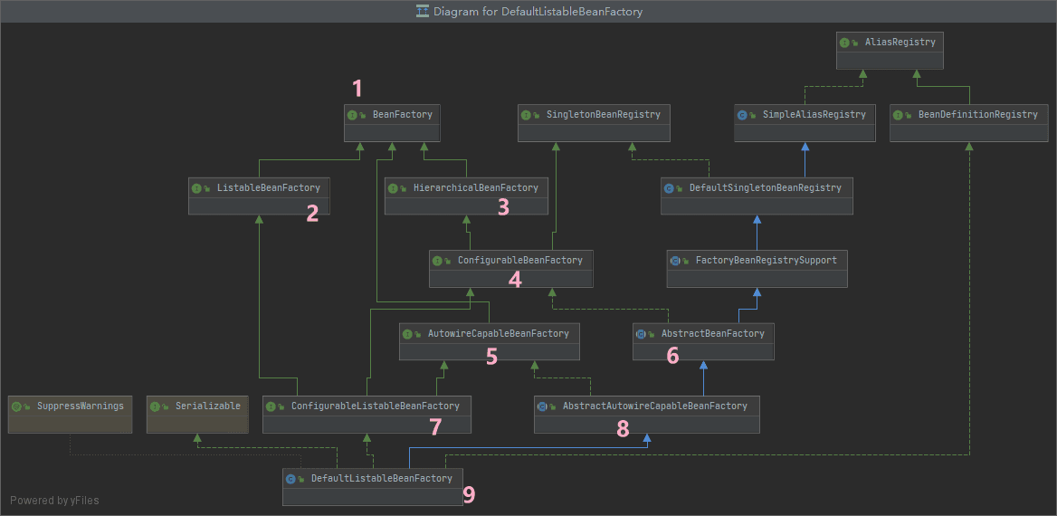Click the interface icon on BeanFactory node
Image resolution: width=1057 pixels, height=516 pixels.
click(351, 115)
